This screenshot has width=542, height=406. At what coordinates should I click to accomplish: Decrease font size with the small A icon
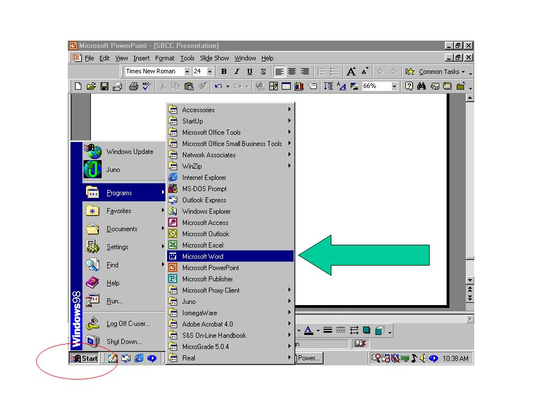pyautogui.click(x=365, y=72)
